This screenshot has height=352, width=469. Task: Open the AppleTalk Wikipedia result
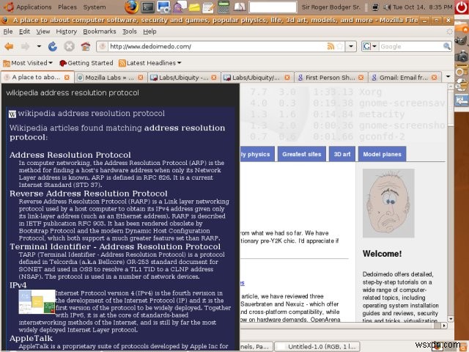pos(31,338)
